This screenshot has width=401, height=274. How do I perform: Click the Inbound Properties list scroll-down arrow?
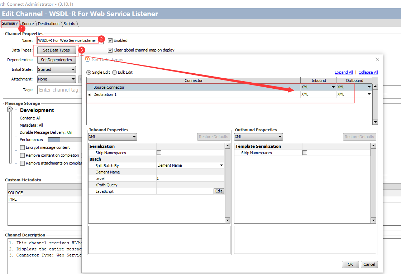click(x=227, y=220)
